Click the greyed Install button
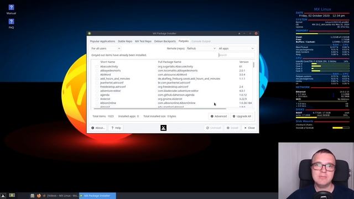The height and width of the screenshot is (199, 354). coord(232,128)
